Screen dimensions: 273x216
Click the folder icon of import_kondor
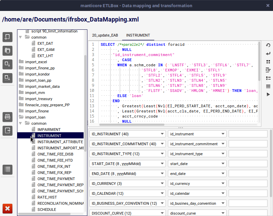21,74
